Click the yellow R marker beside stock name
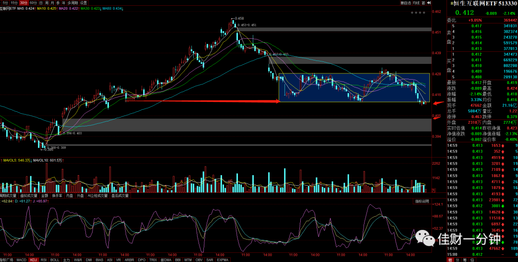The image size is (518, 262). tap(452, 4)
